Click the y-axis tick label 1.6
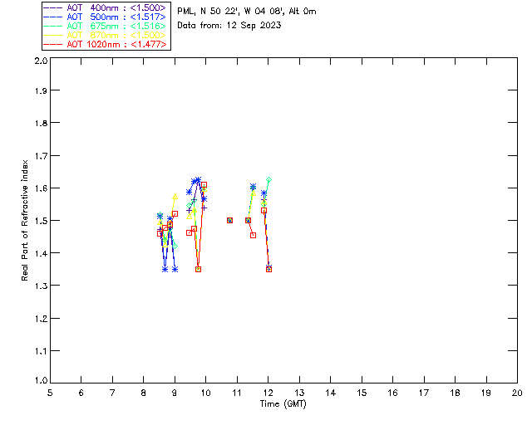The image size is (532, 425). [41, 188]
